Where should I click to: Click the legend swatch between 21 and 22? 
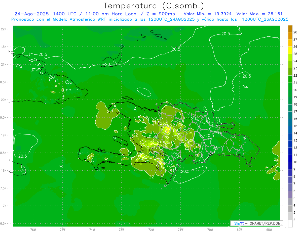point(290,79)
